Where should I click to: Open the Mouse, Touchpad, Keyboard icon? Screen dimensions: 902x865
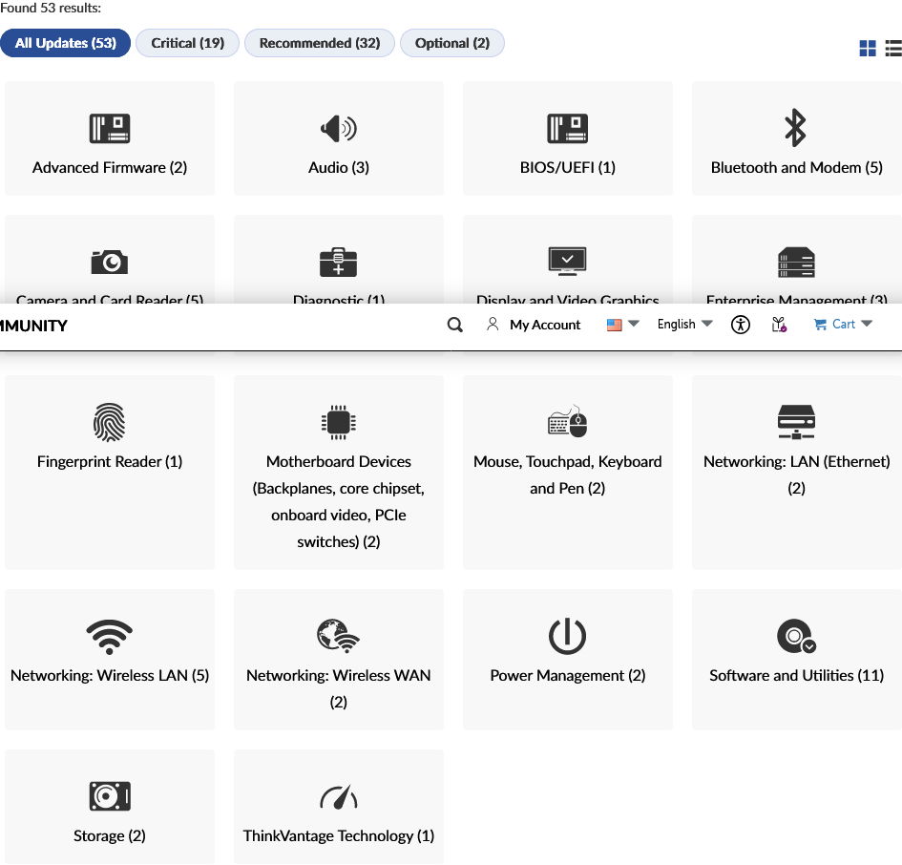tap(567, 421)
